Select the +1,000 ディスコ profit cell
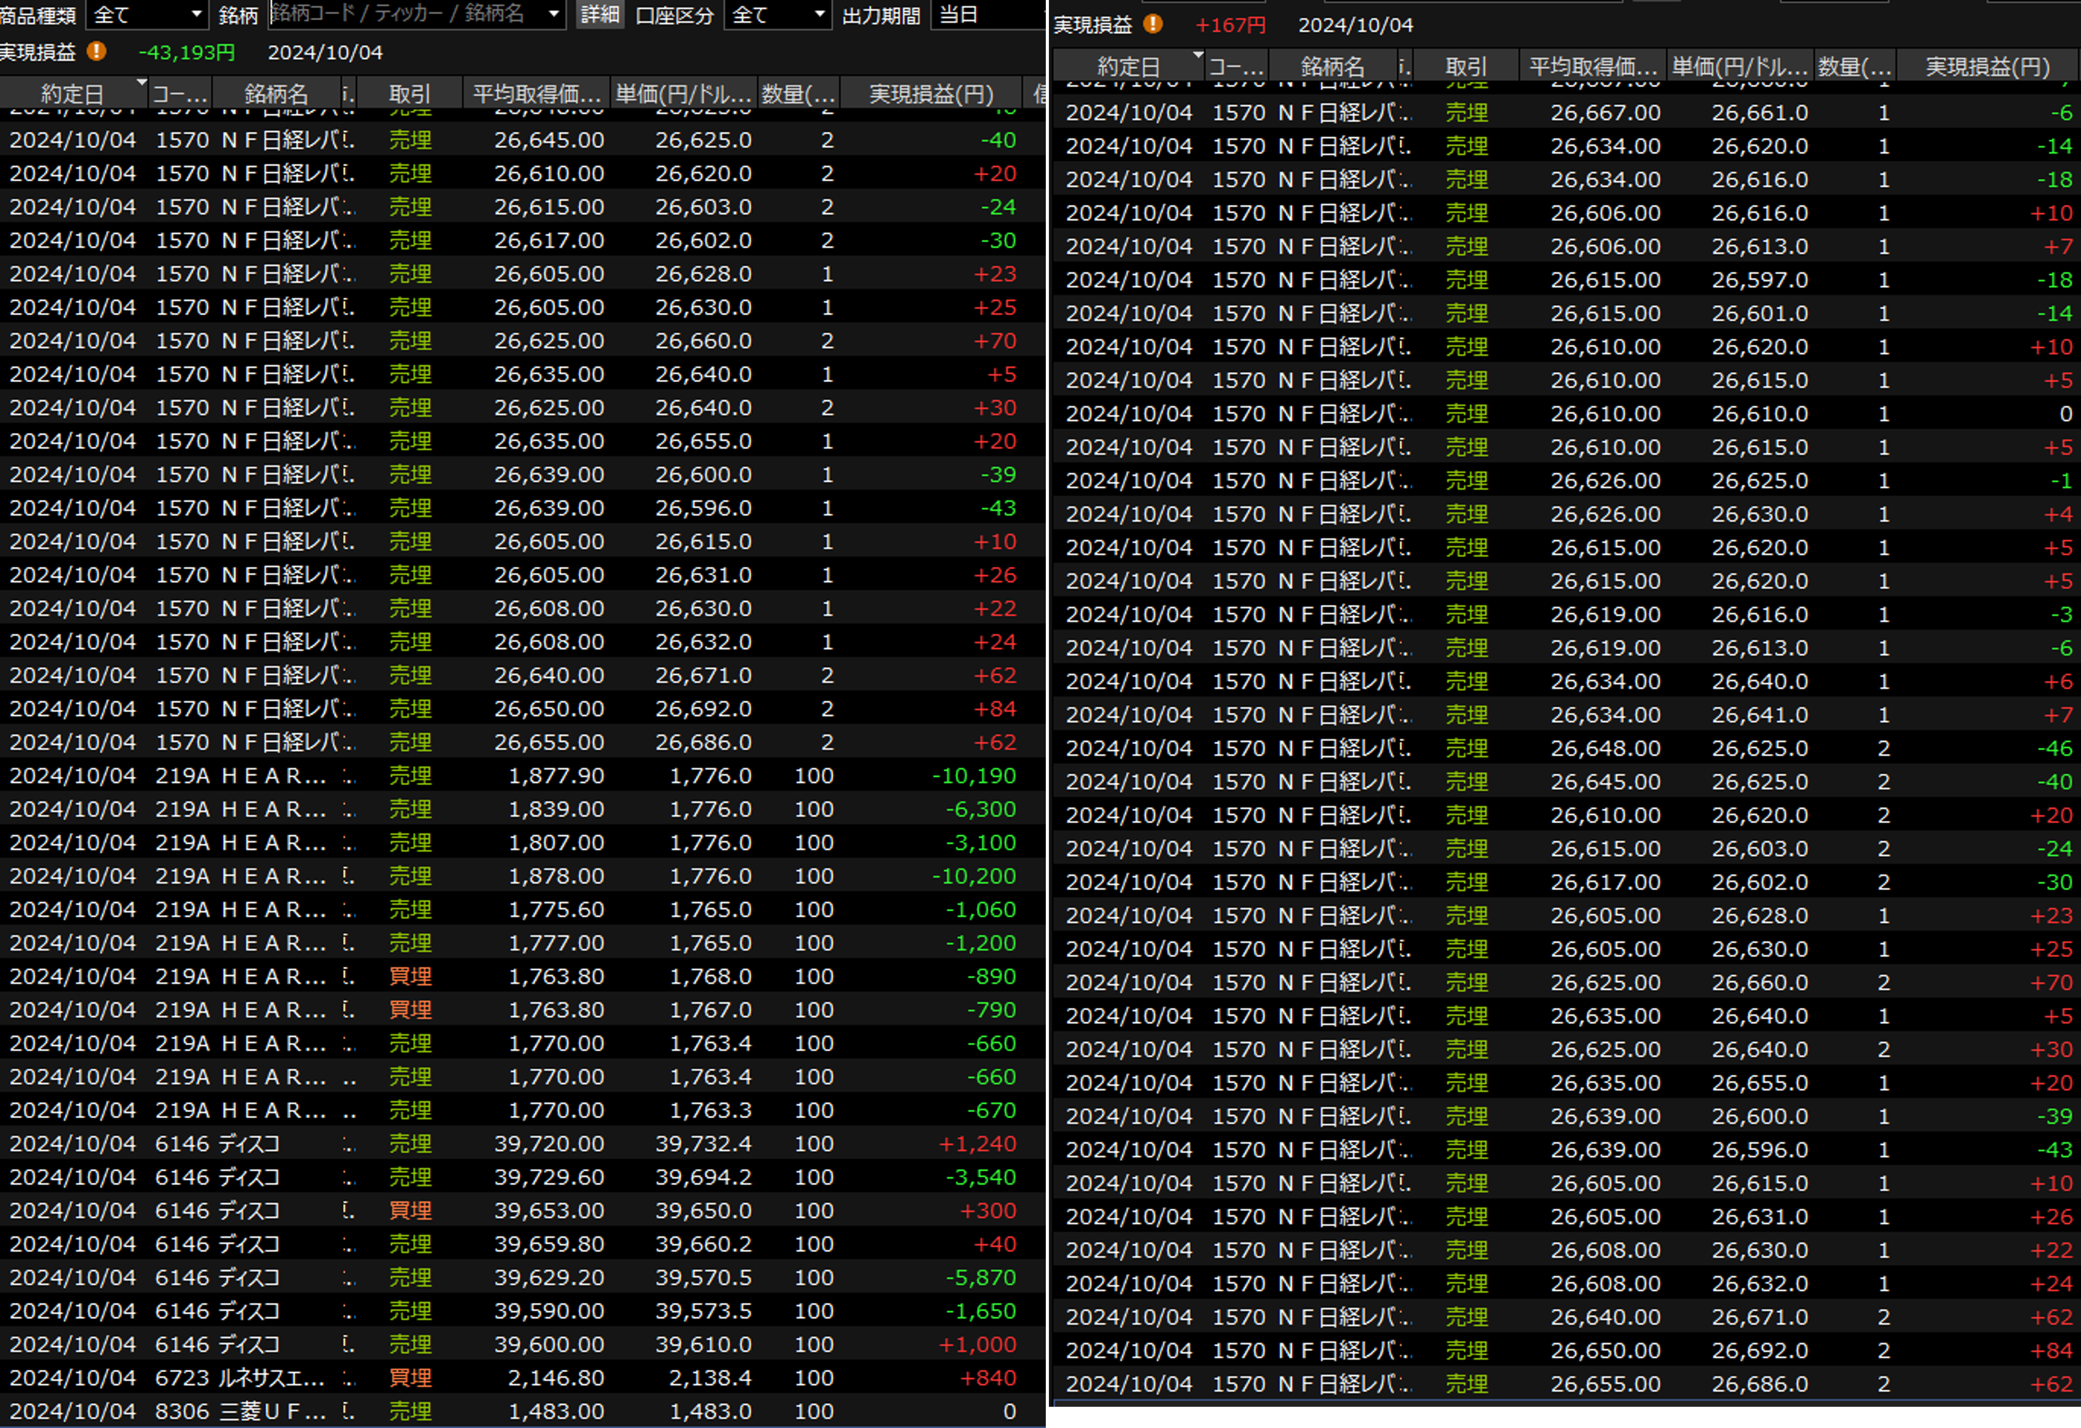Image resolution: width=2081 pixels, height=1428 pixels. (x=977, y=1344)
